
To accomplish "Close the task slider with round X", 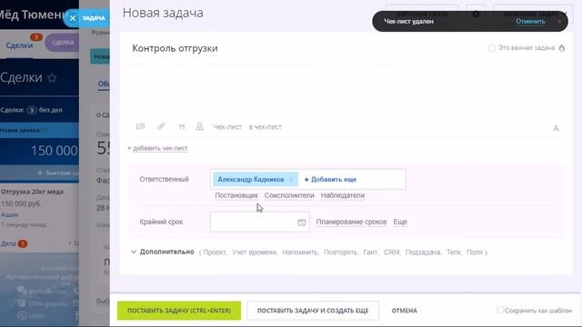I will coord(73,18).
